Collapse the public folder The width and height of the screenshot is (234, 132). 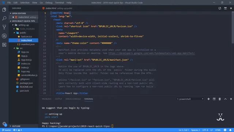click(x=23, y=33)
